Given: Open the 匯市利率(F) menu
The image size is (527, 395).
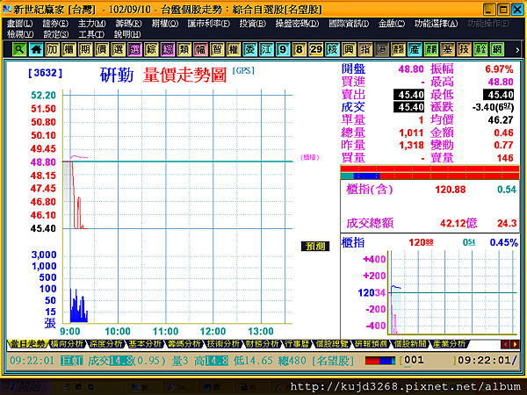Looking at the screenshot, I should pyautogui.click(x=209, y=24).
